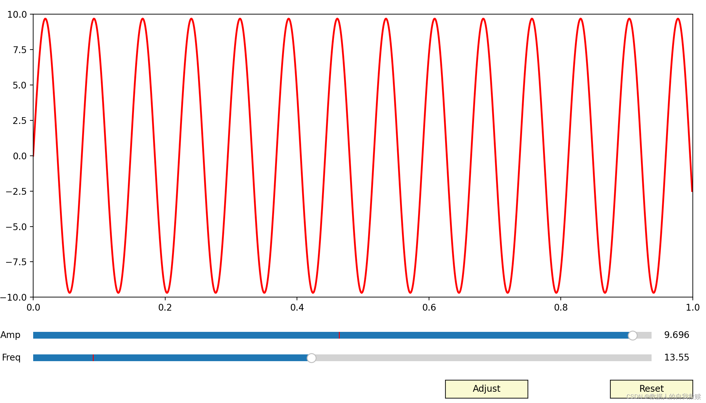The width and height of the screenshot is (706, 403).
Task: Grab the Amp slider's round handle
Action: click(633, 335)
